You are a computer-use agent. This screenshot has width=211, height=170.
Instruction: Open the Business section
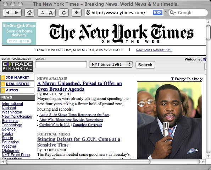coord(10,121)
